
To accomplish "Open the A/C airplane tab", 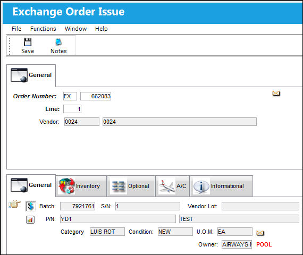I will click(173, 186).
